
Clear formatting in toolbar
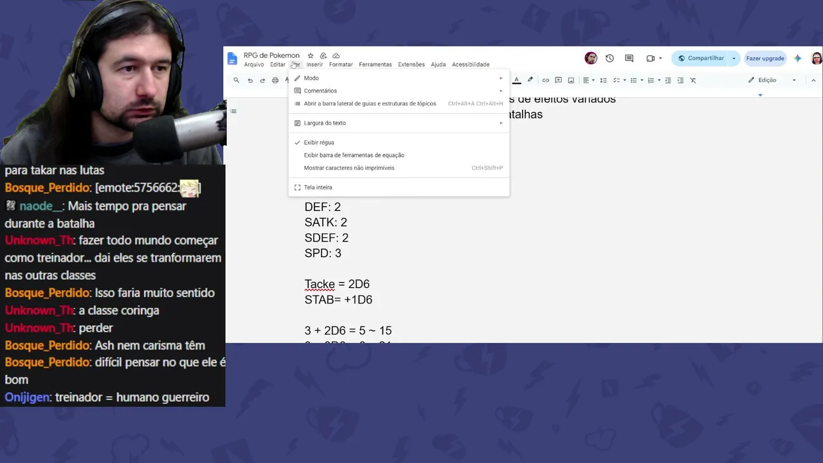693,80
